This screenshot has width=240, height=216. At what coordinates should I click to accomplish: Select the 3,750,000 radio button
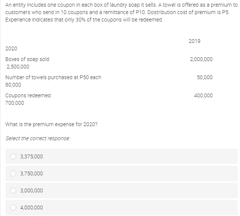[x=13, y=173]
